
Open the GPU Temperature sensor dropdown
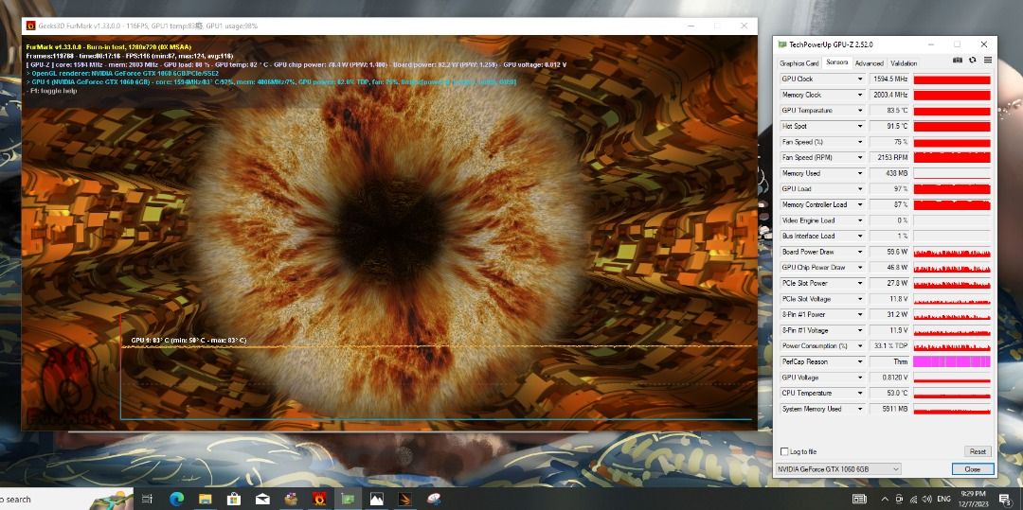pyautogui.click(x=860, y=110)
